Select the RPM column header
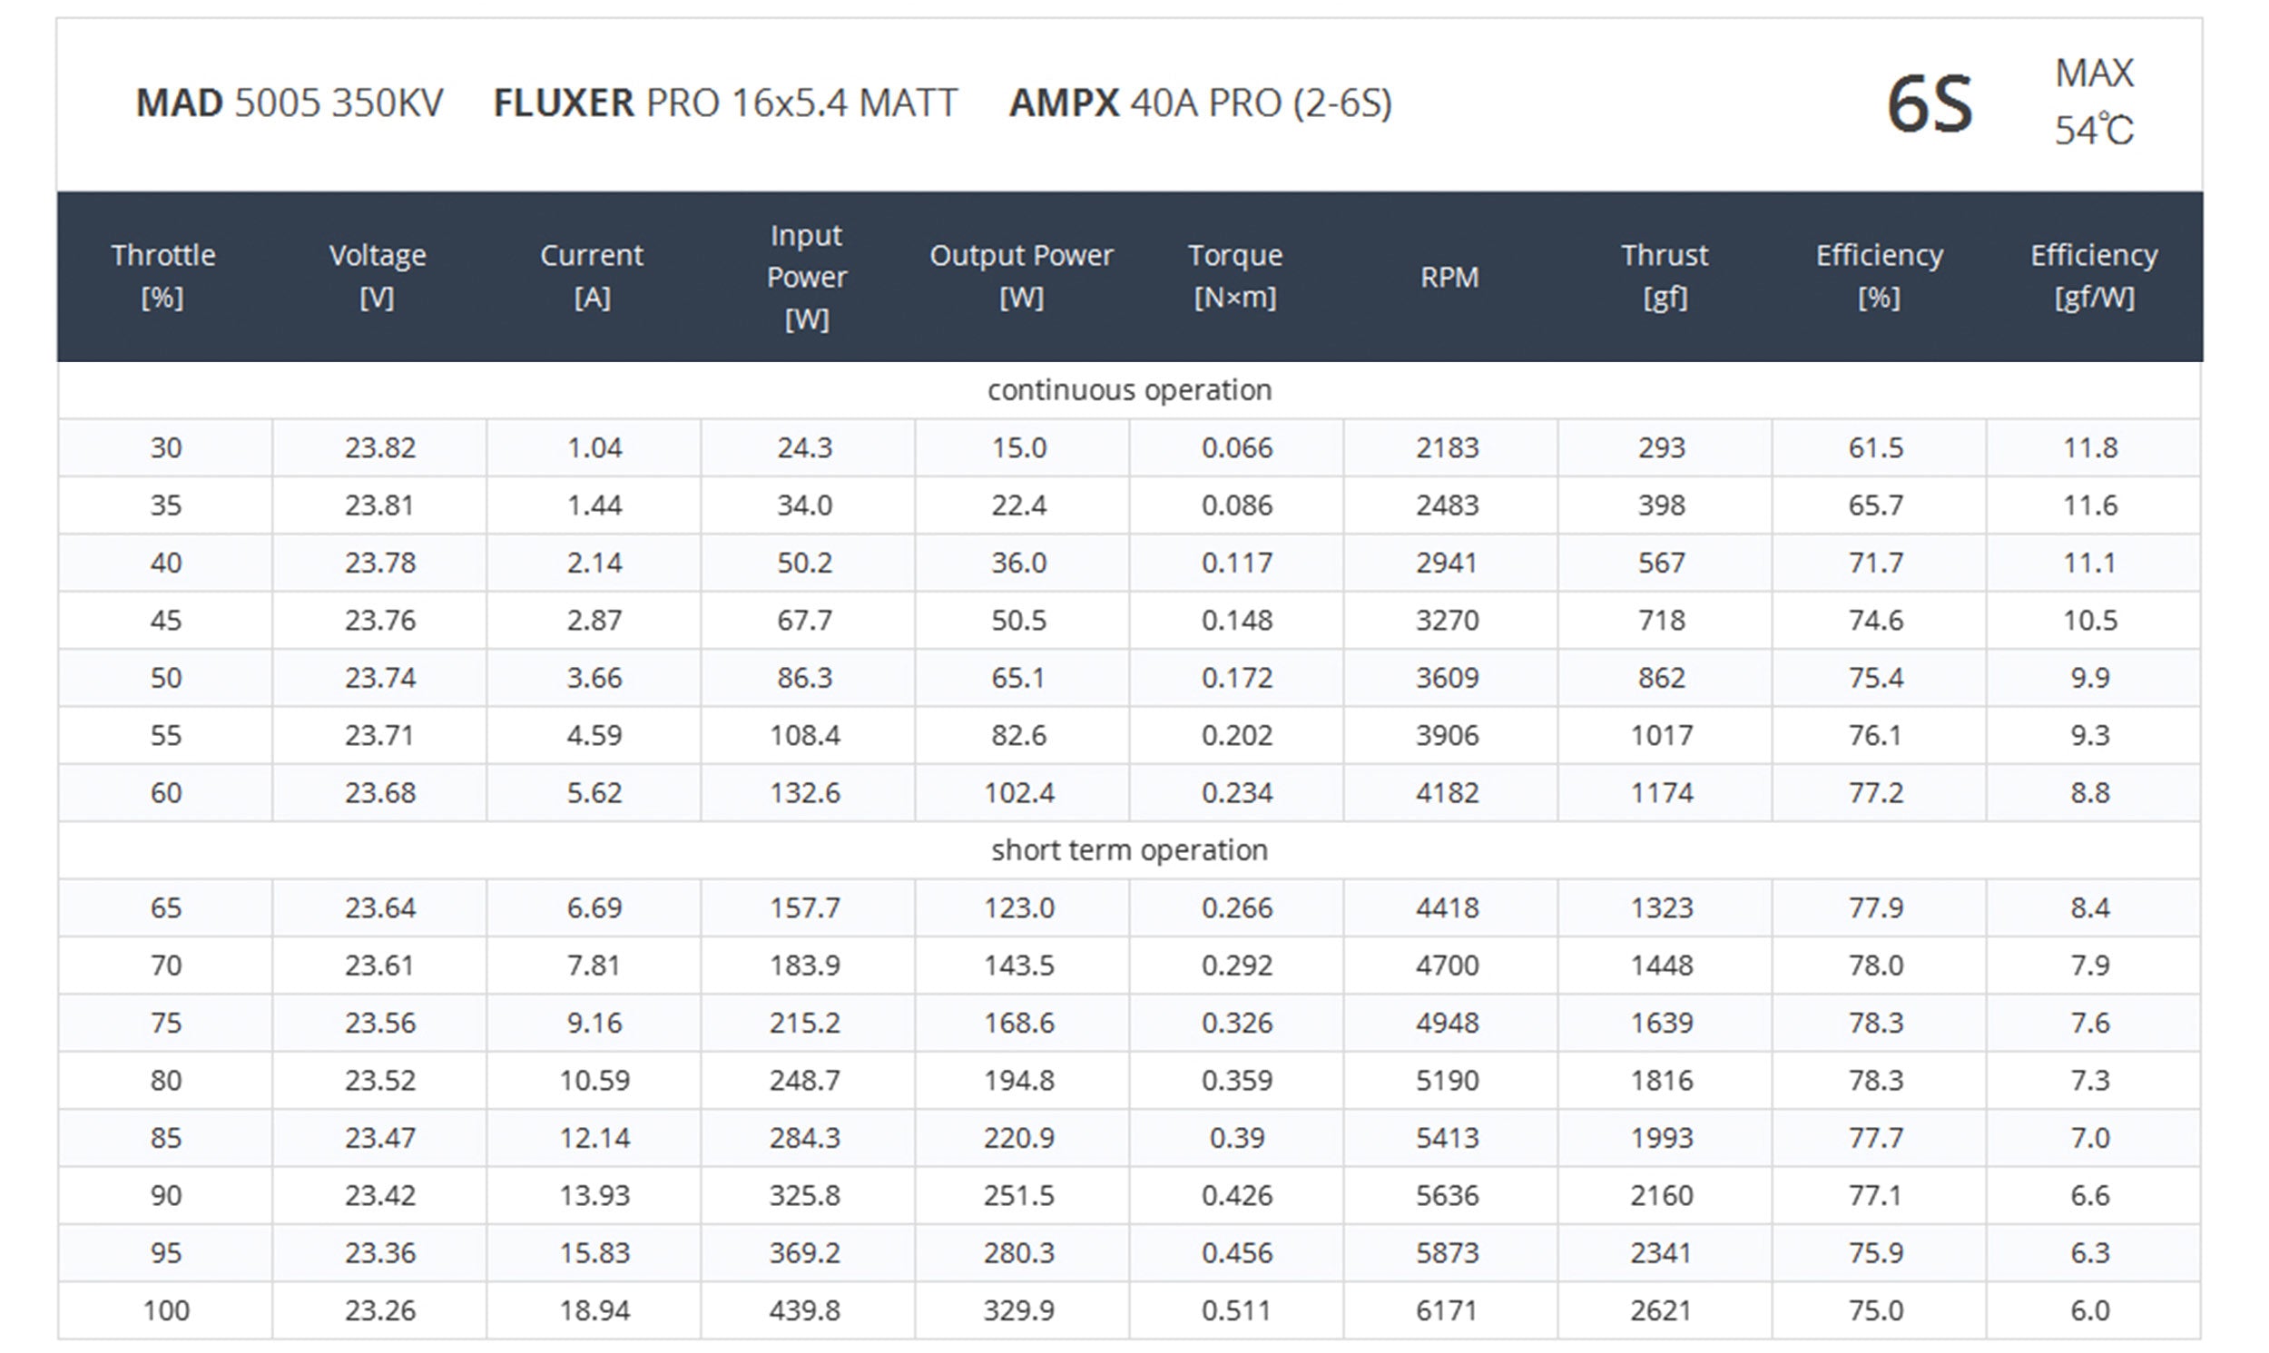This screenshot has height=1353, width=2269. [1449, 277]
